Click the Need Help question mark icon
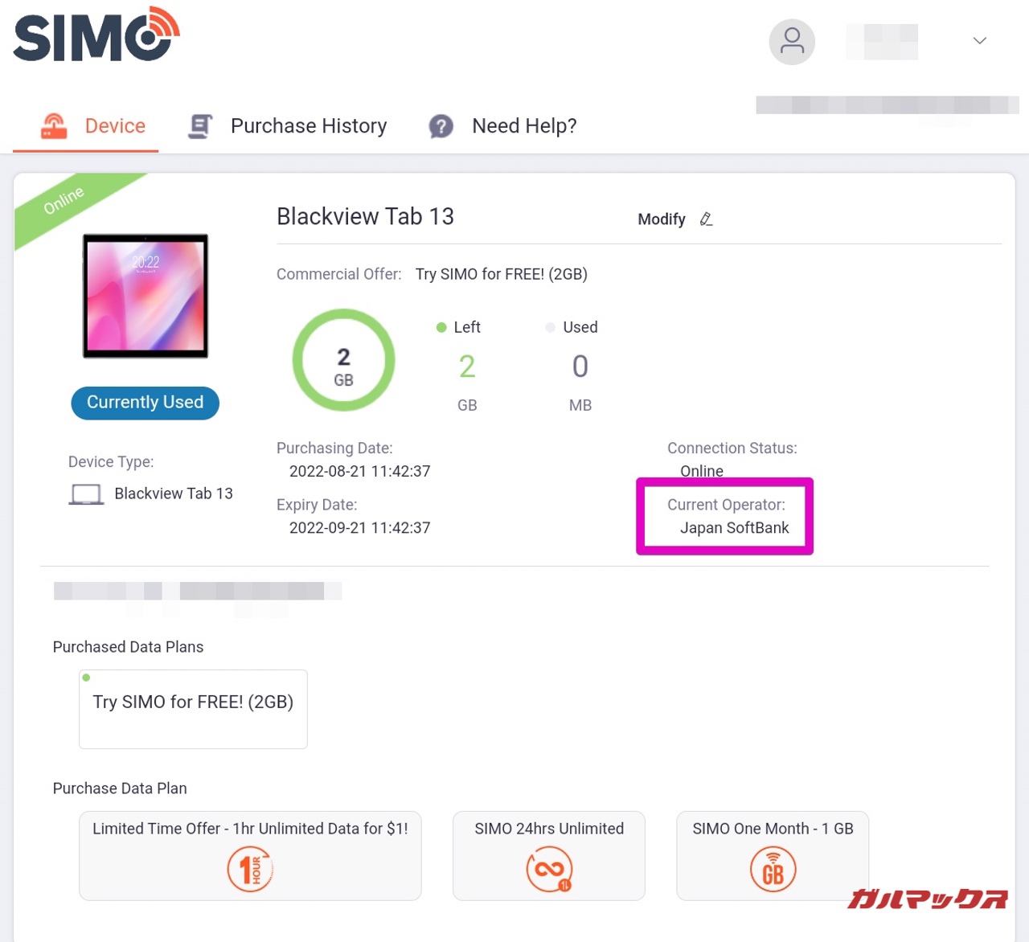The image size is (1029, 942). (441, 126)
